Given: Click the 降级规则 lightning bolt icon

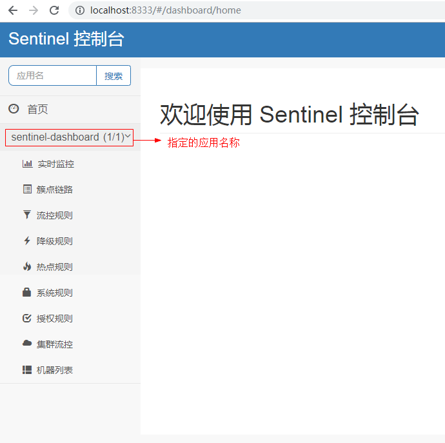Looking at the screenshot, I should (27, 241).
